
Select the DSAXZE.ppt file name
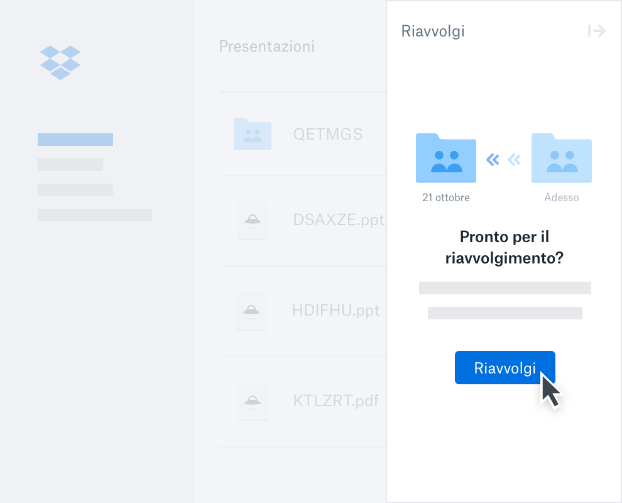pyautogui.click(x=339, y=220)
